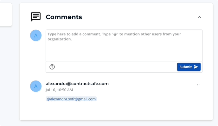Open the @alexandra.sofr@gmail.com mention

click(71, 99)
